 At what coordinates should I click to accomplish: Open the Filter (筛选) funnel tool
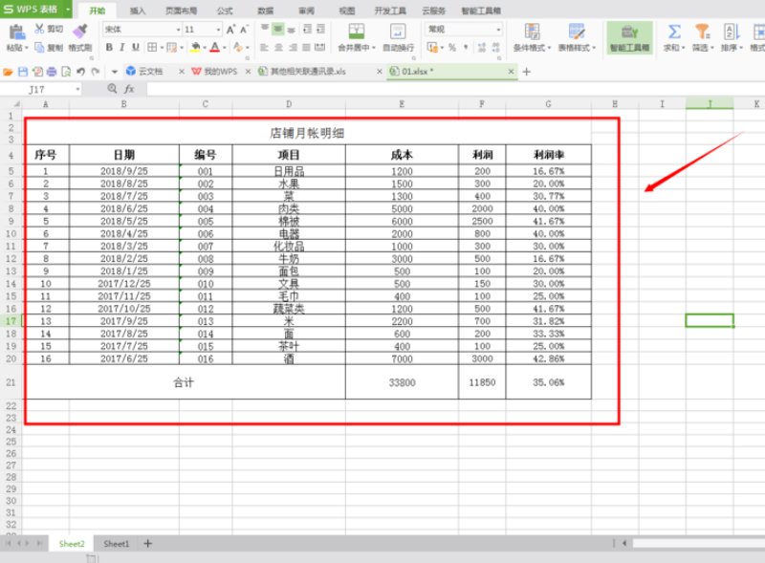[702, 32]
